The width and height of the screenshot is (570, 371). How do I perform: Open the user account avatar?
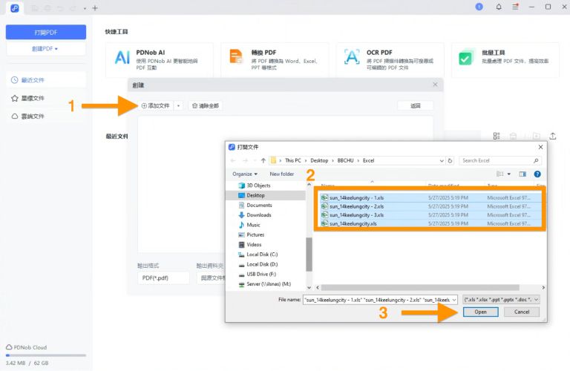[x=479, y=7]
